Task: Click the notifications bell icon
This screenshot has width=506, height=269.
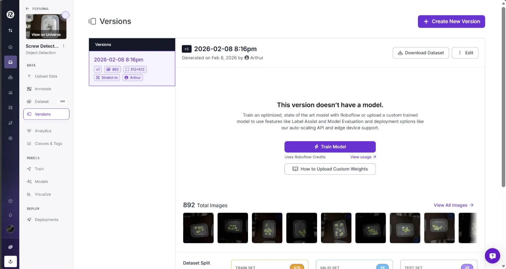Action: coord(10,215)
